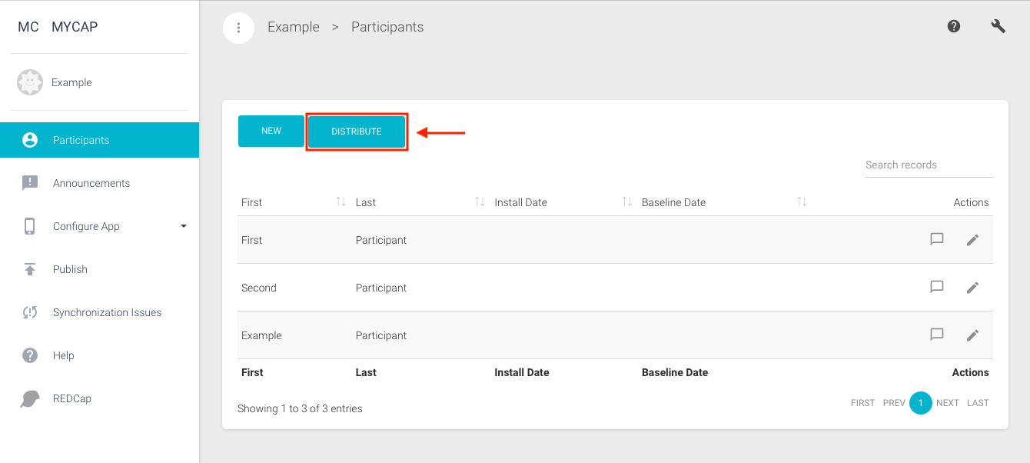Click inside the Search records field
This screenshot has height=463, width=1030.
(x=929, y=165)
